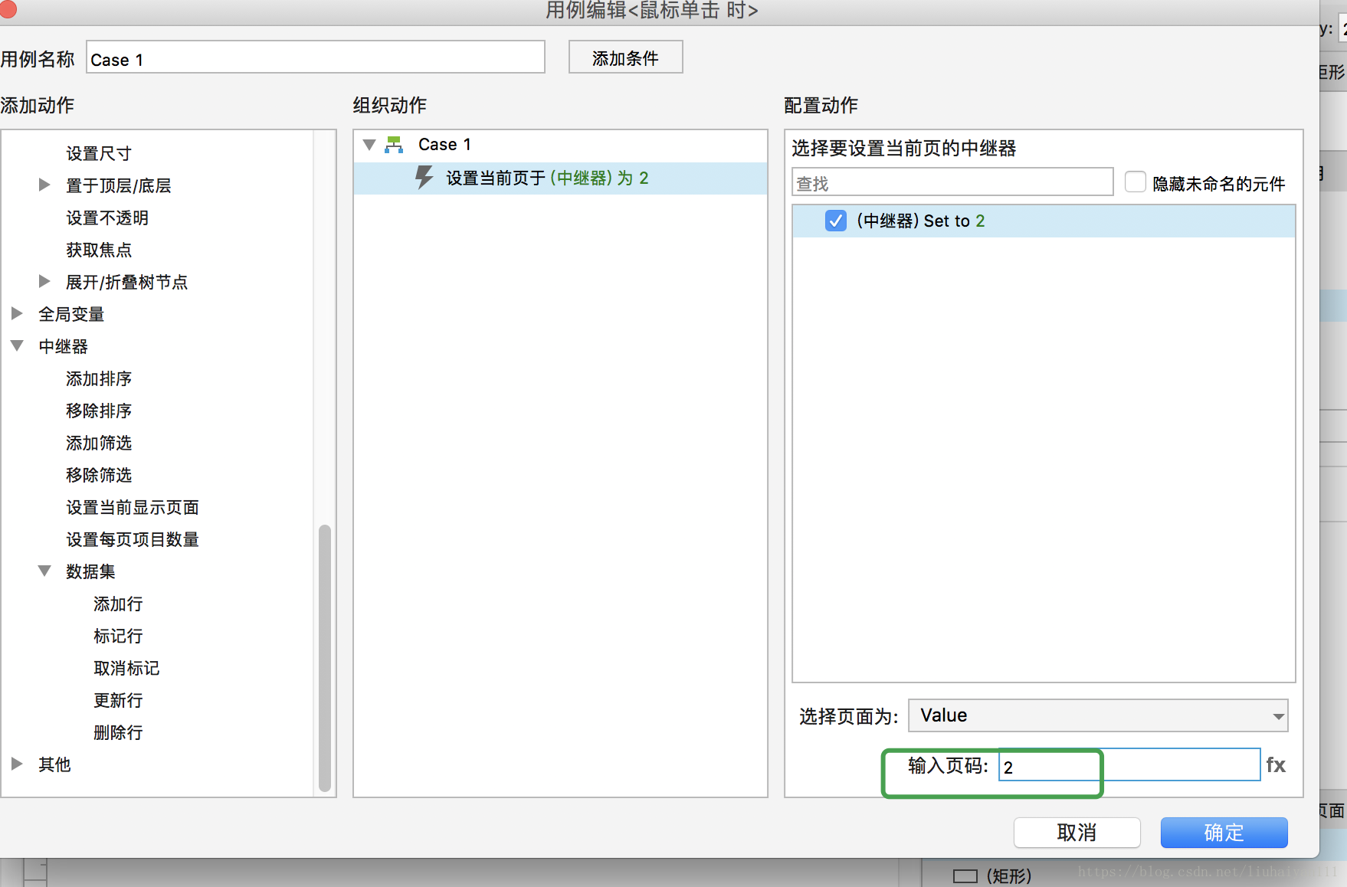Open the fx formula editor
The width and height of the screenshot is (1347, 887).
1276,764
